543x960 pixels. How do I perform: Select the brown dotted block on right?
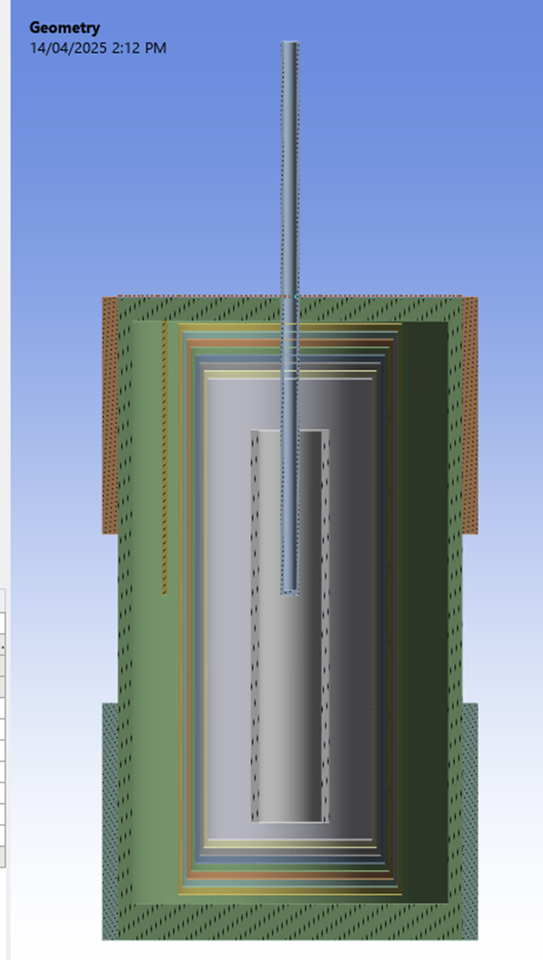tap(470, 415)
